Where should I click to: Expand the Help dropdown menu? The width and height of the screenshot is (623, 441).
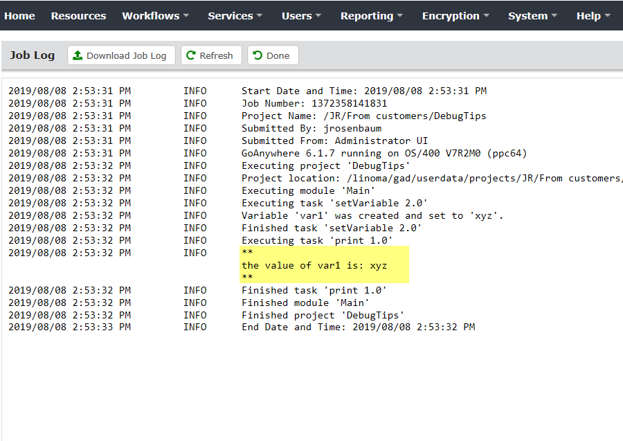593,16
